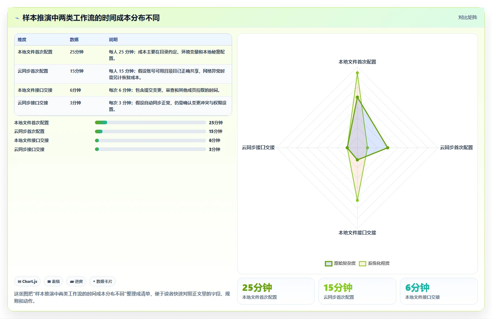The image size is (492, 319).
Task: Click the top dark-green radar data point
Action: coord(357,97)
